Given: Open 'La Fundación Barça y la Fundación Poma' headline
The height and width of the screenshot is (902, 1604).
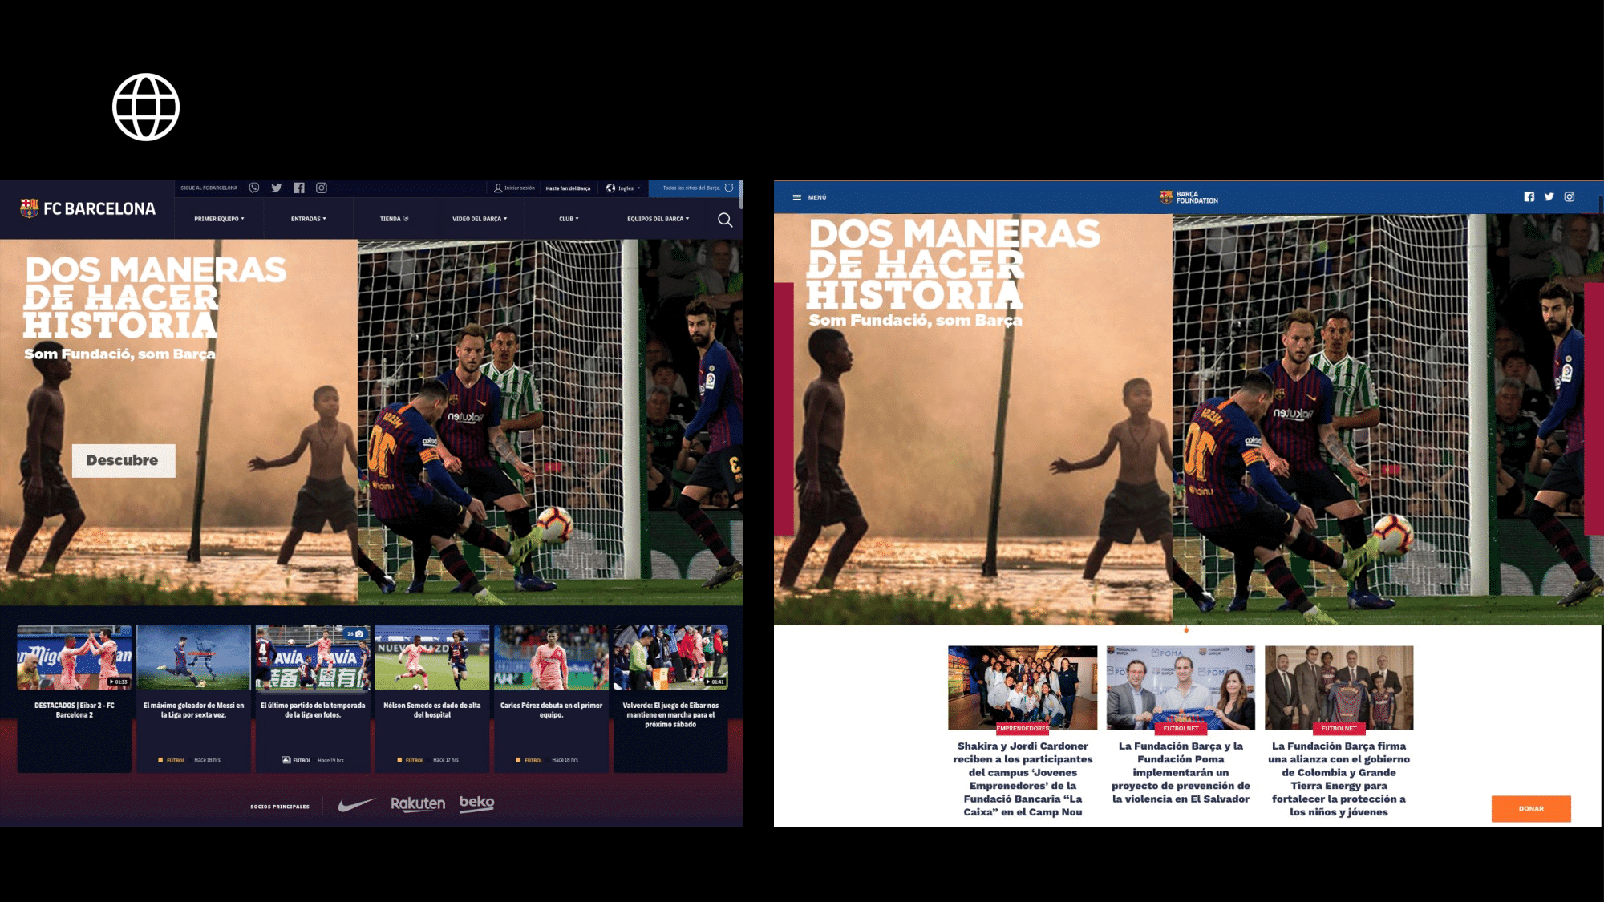Looking at the screenshot, I should point(1181,772).
